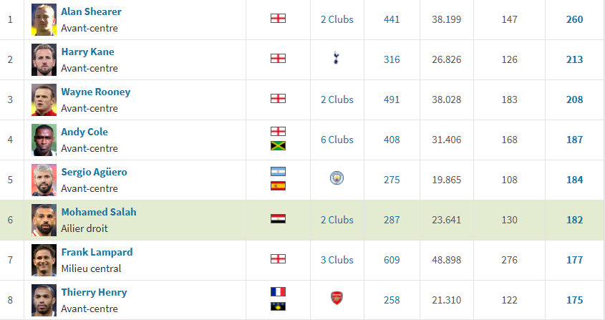The image size is (605, 320).
Task: Open Alan Shearer's 2 Clubs link
Action: [x=337, y=19]
